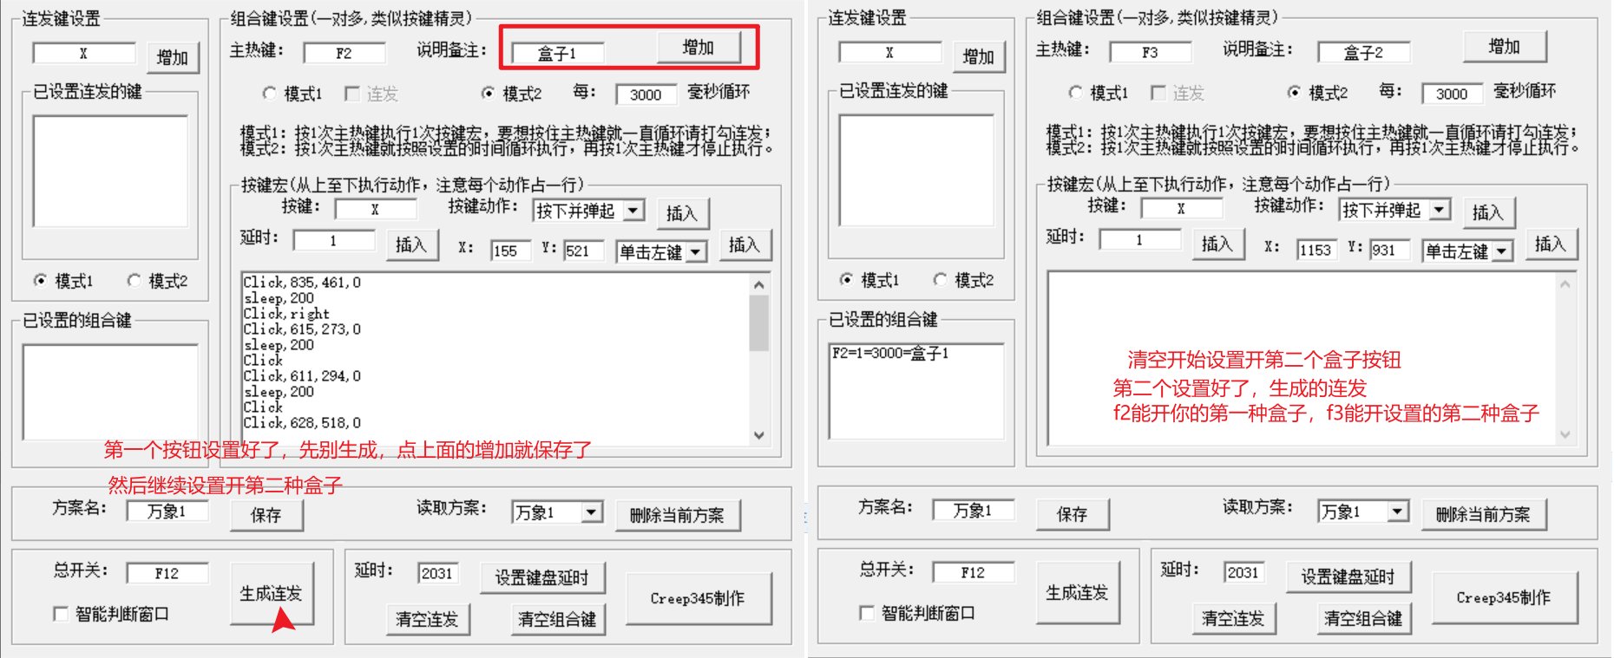
Task: Click 删除当前方案 in right window
Action: coord(1484,514)
